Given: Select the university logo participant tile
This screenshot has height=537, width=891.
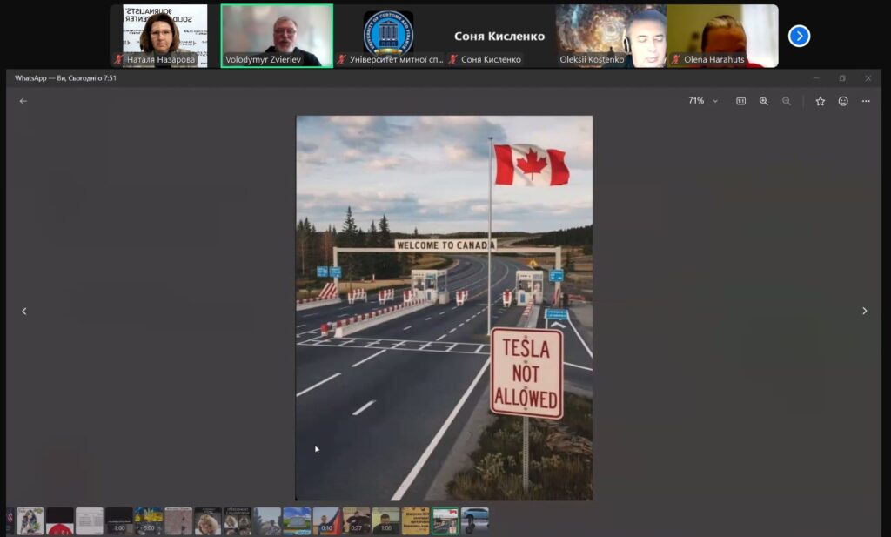Looking at the screenshot, I should tap(389, 36).
